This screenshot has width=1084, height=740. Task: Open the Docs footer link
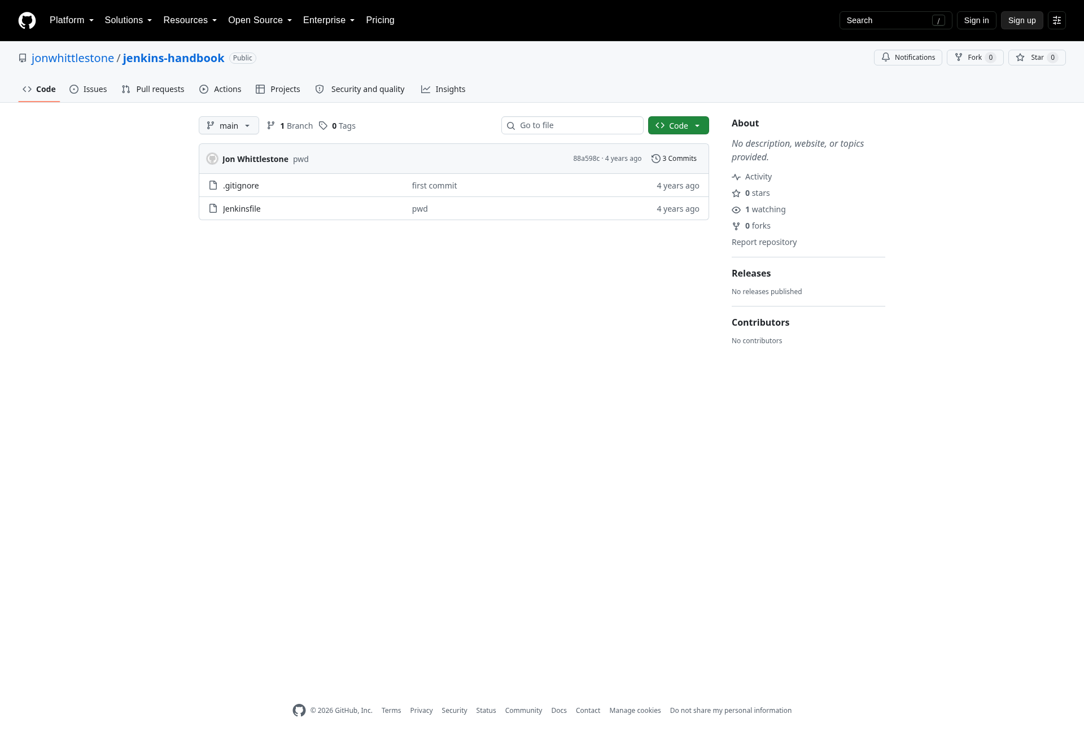(559, 711)
